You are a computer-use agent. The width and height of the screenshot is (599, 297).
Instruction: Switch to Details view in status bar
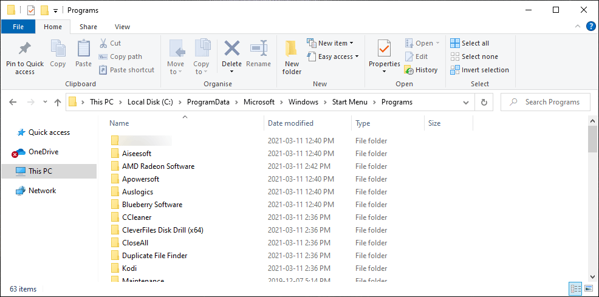(575, 288)
